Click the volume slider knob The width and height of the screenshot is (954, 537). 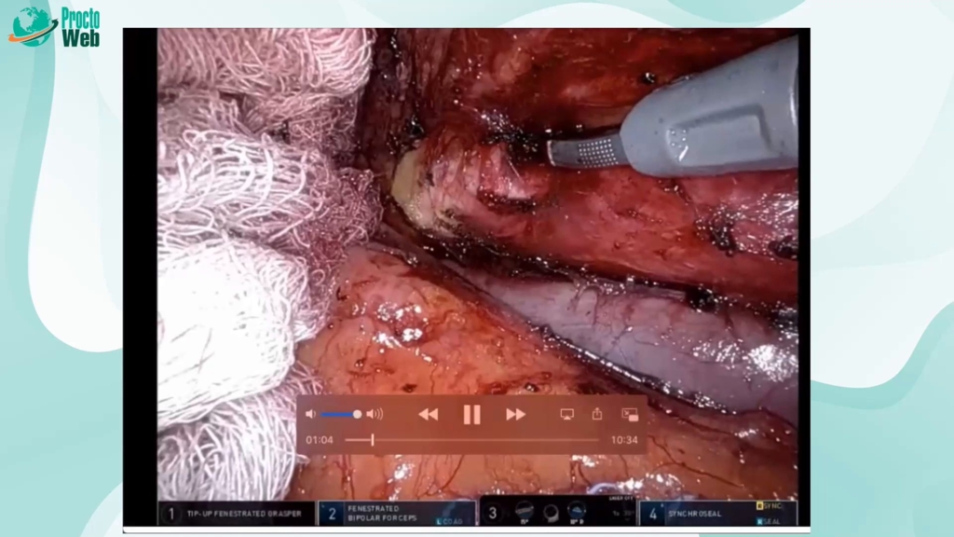coord(357,414)
